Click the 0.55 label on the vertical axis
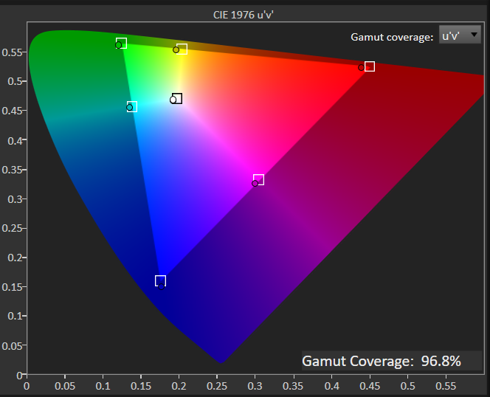 [x=12, y=52]
